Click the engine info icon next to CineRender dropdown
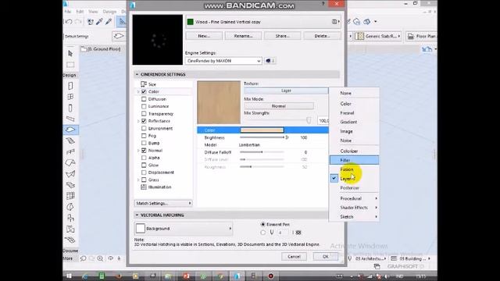Image resolution: width=500 pixels, height=281 pixels. 270,61
